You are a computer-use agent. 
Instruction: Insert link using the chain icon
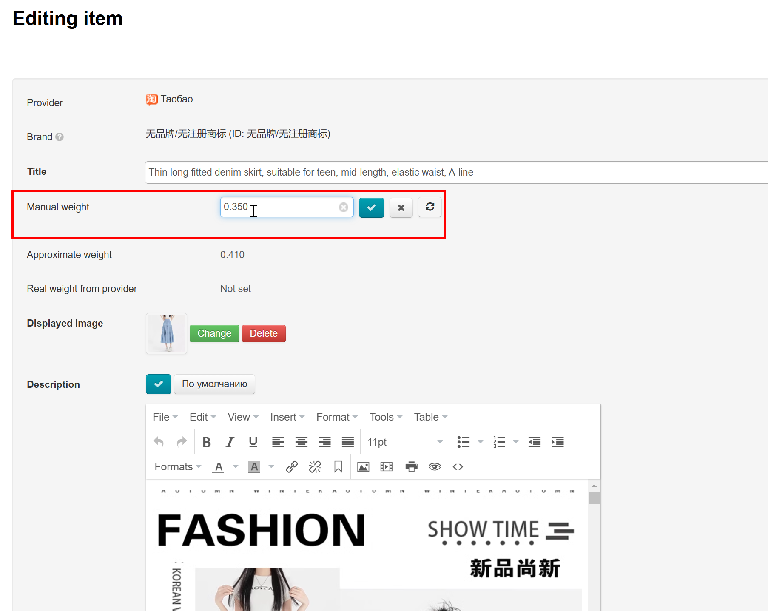coord(292,467)
